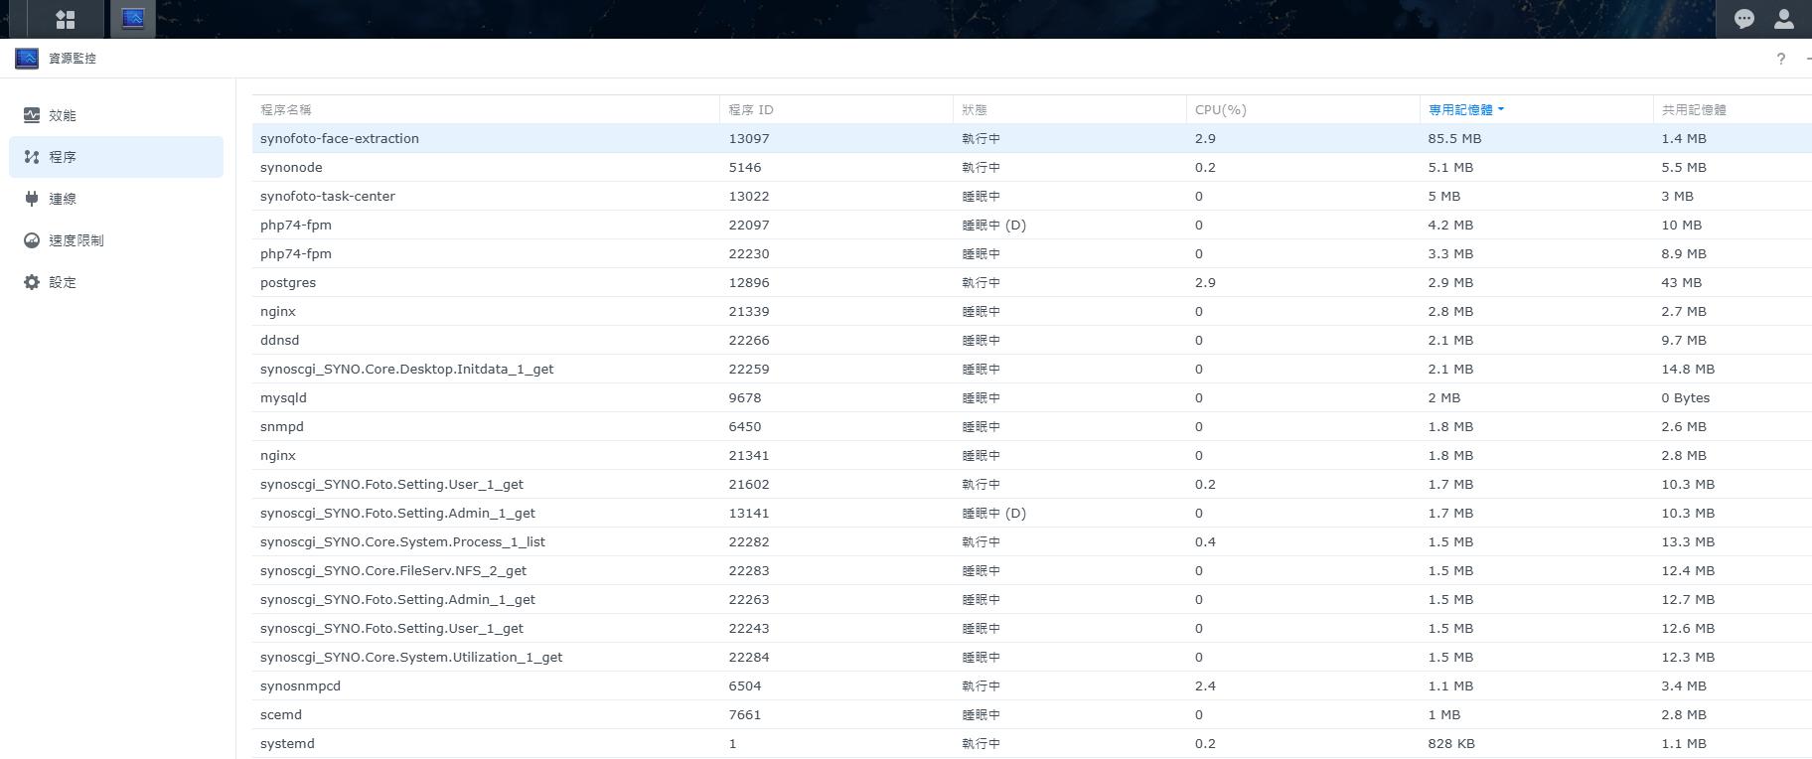Select the 程序 tab in sidebar
The image size is (1812, 759).
pyautogui.click(x=116, y=157)
